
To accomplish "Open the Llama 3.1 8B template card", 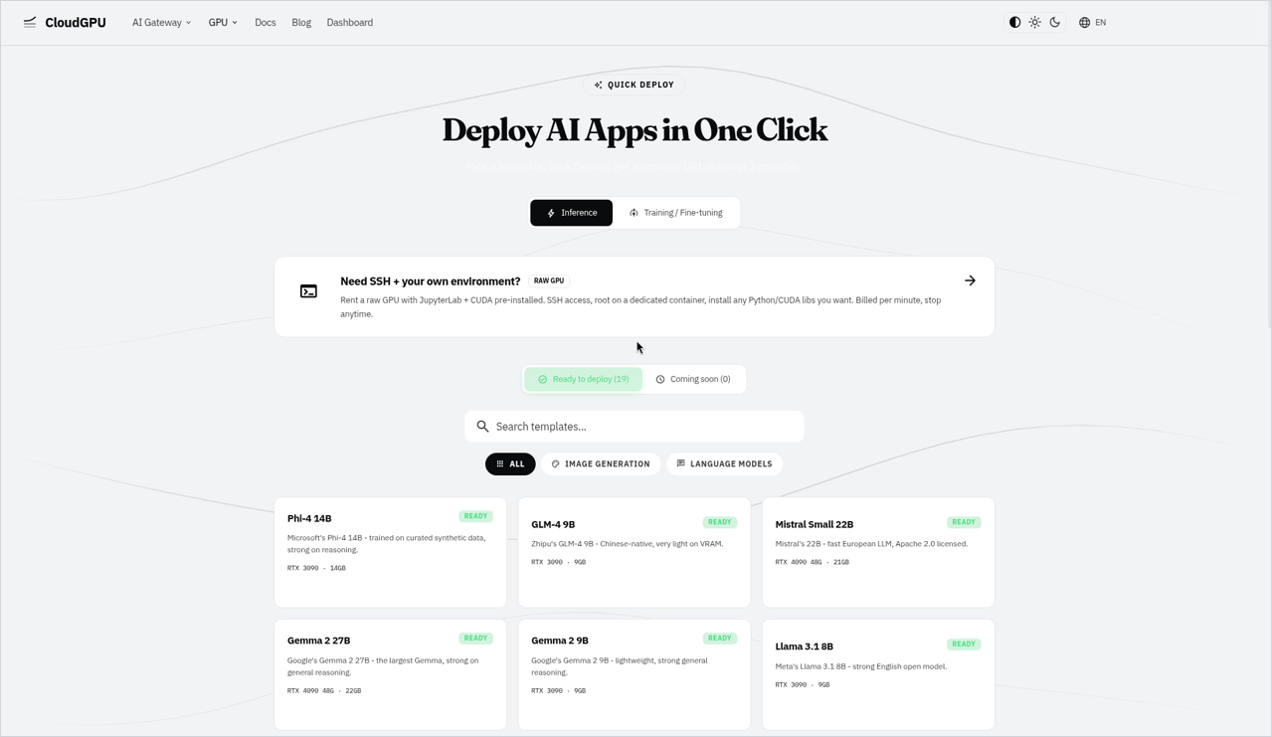I will (x=878, y=674).
